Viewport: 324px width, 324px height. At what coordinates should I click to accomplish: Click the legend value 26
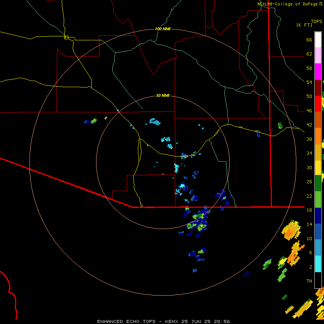[x=309, y=182]
